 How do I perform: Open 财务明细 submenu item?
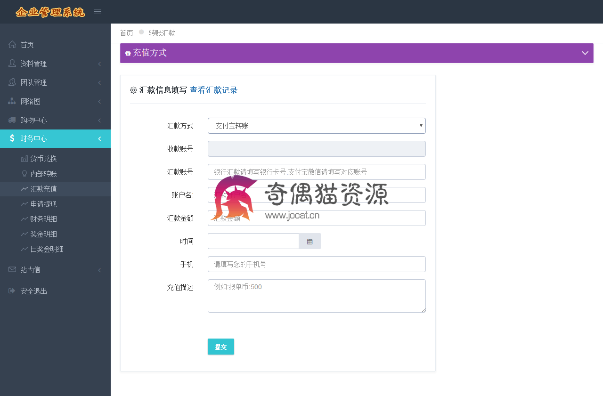pos(55,219)
